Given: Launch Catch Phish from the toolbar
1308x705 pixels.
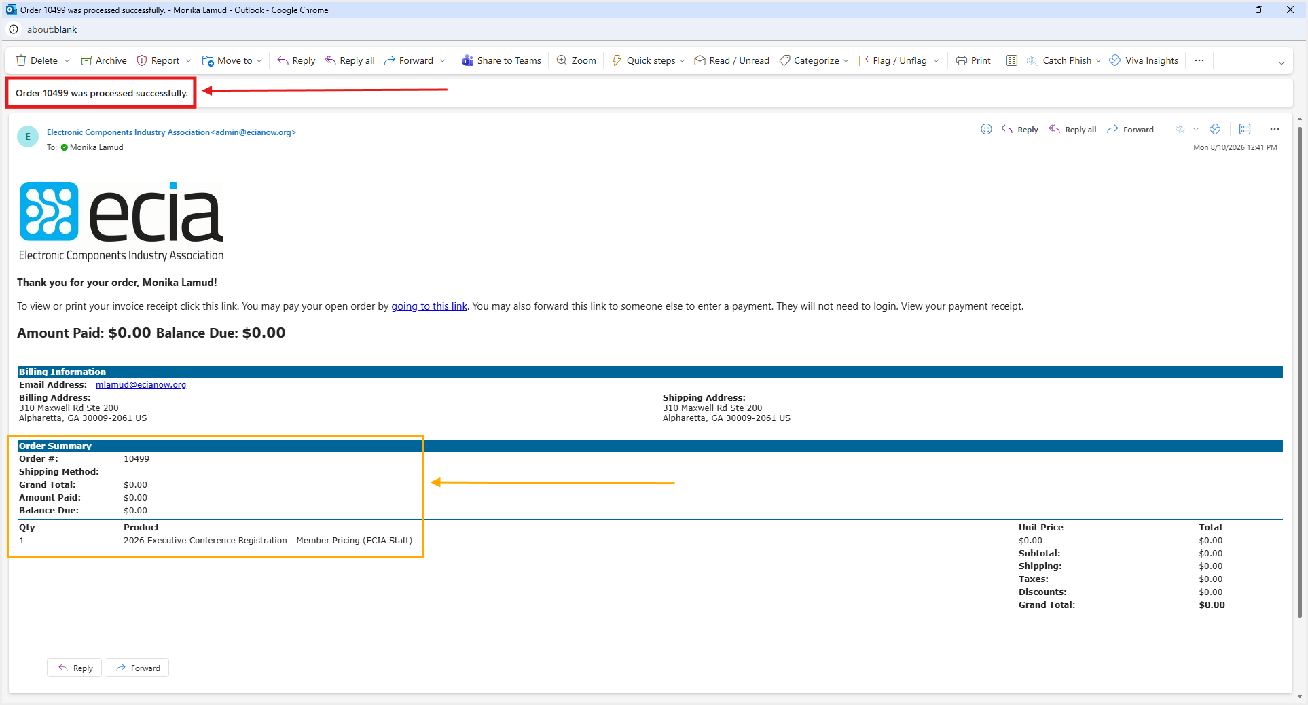Looking at the screenshot, I should coord(1059,60).
